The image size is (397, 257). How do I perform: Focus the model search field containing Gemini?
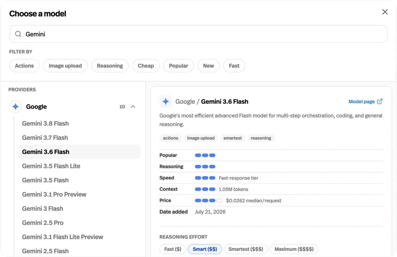tap(198, 34)
